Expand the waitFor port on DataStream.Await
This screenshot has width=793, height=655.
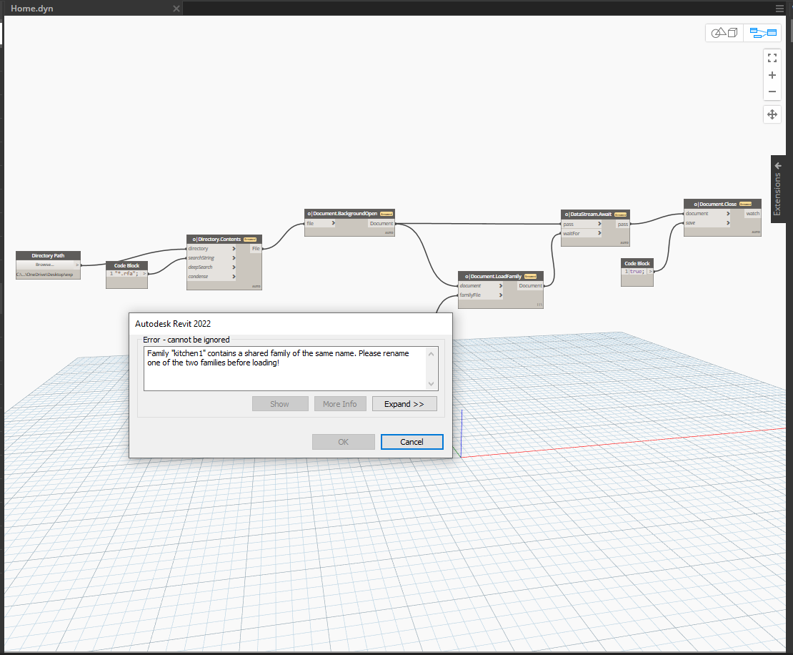point(600,232)
